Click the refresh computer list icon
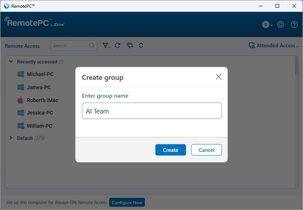 (x=117, y=45)
